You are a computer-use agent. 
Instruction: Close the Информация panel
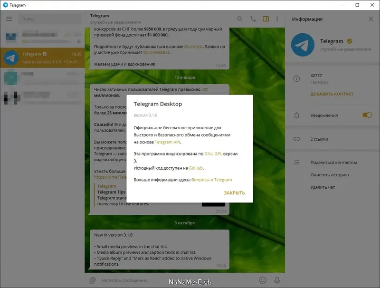pyautogui.click(x=371, y=19)
